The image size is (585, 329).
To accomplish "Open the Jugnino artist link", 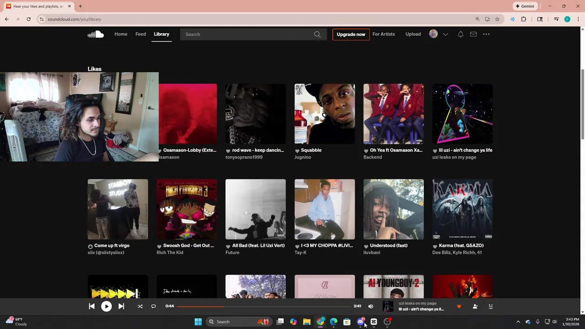I will click(303, 157).
